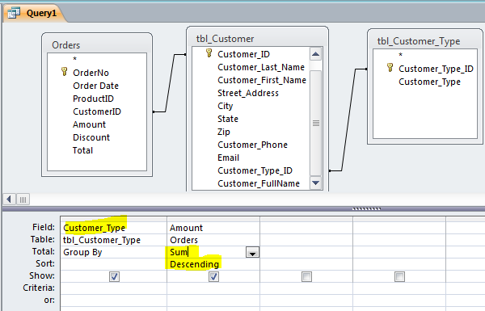
Task: Click the 'or' cell under Customer_Type
Action: [113, 300]
